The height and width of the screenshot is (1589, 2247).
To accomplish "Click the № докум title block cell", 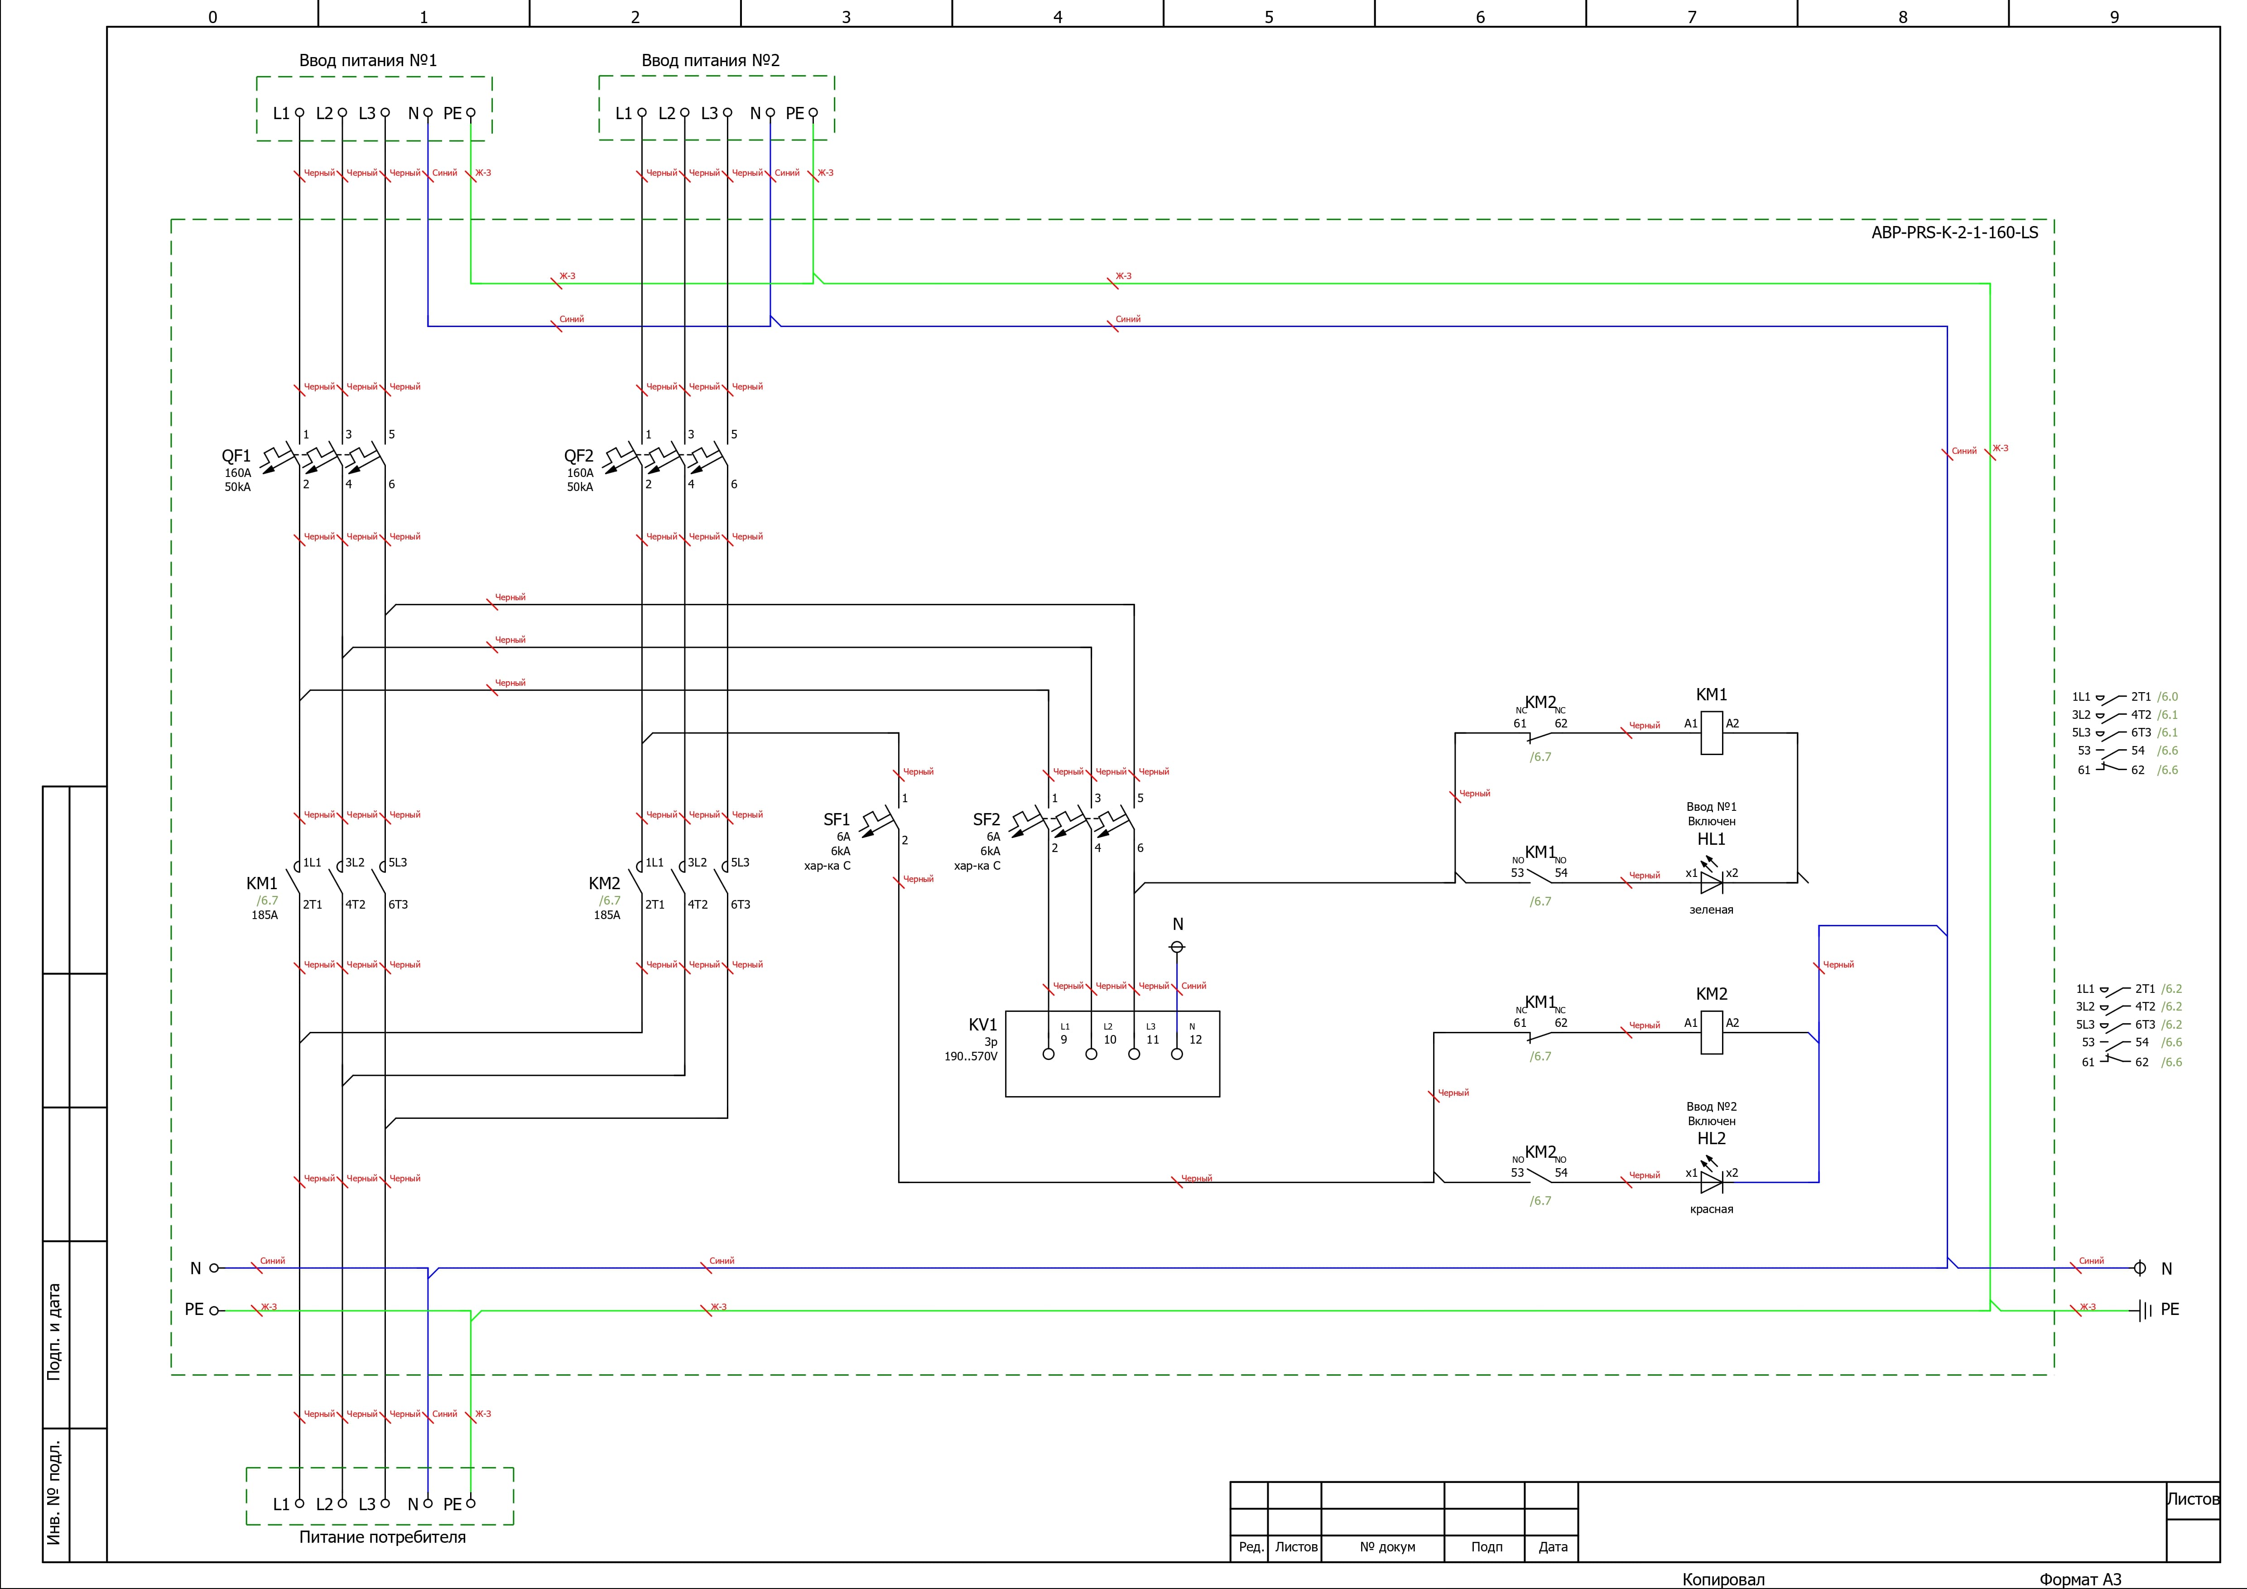I will [x=1387, y=1547].
